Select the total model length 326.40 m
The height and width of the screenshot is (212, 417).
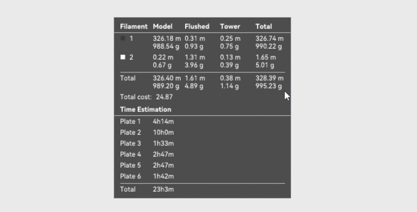tap(167, 78)
